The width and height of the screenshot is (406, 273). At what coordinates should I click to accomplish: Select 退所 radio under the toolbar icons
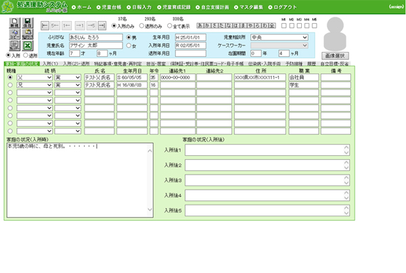[26, 56]
